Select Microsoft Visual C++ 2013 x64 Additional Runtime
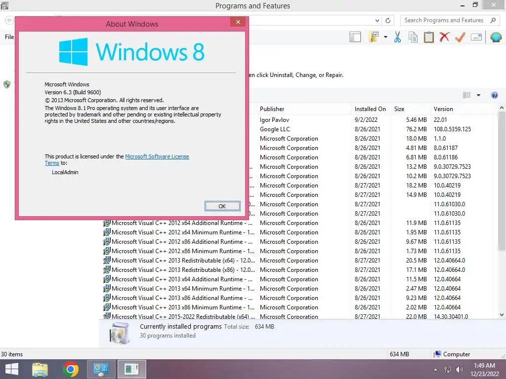Viewport: 506px width, 379px height. [x=182, y=279]
